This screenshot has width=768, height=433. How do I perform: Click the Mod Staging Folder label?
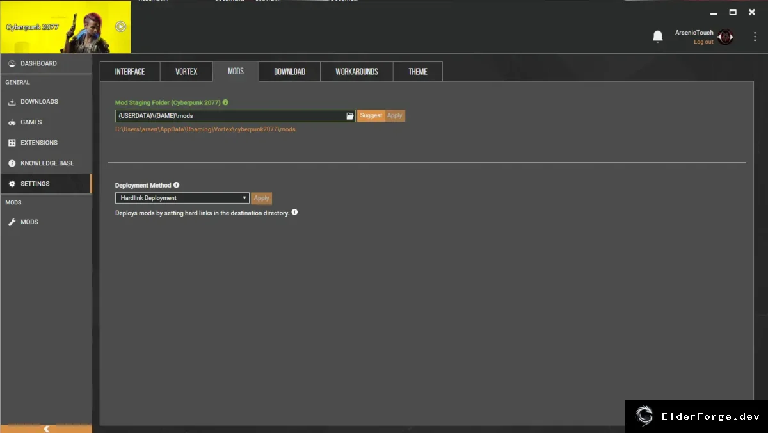pyautogui.click(x=168, y=102)
